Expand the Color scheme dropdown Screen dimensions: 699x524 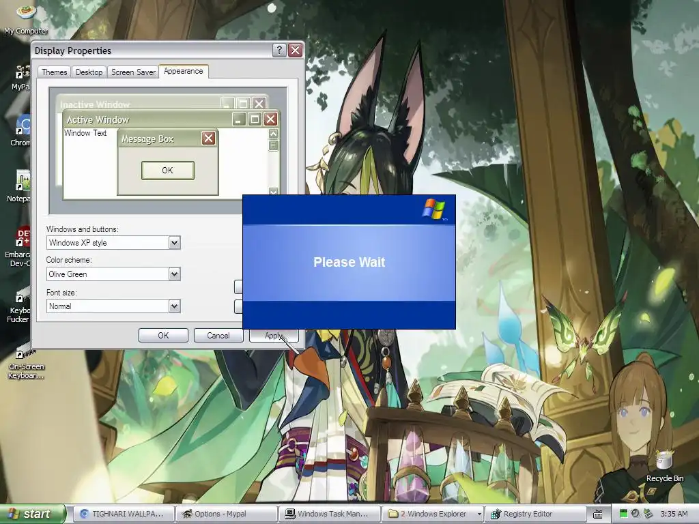point(174,274)
